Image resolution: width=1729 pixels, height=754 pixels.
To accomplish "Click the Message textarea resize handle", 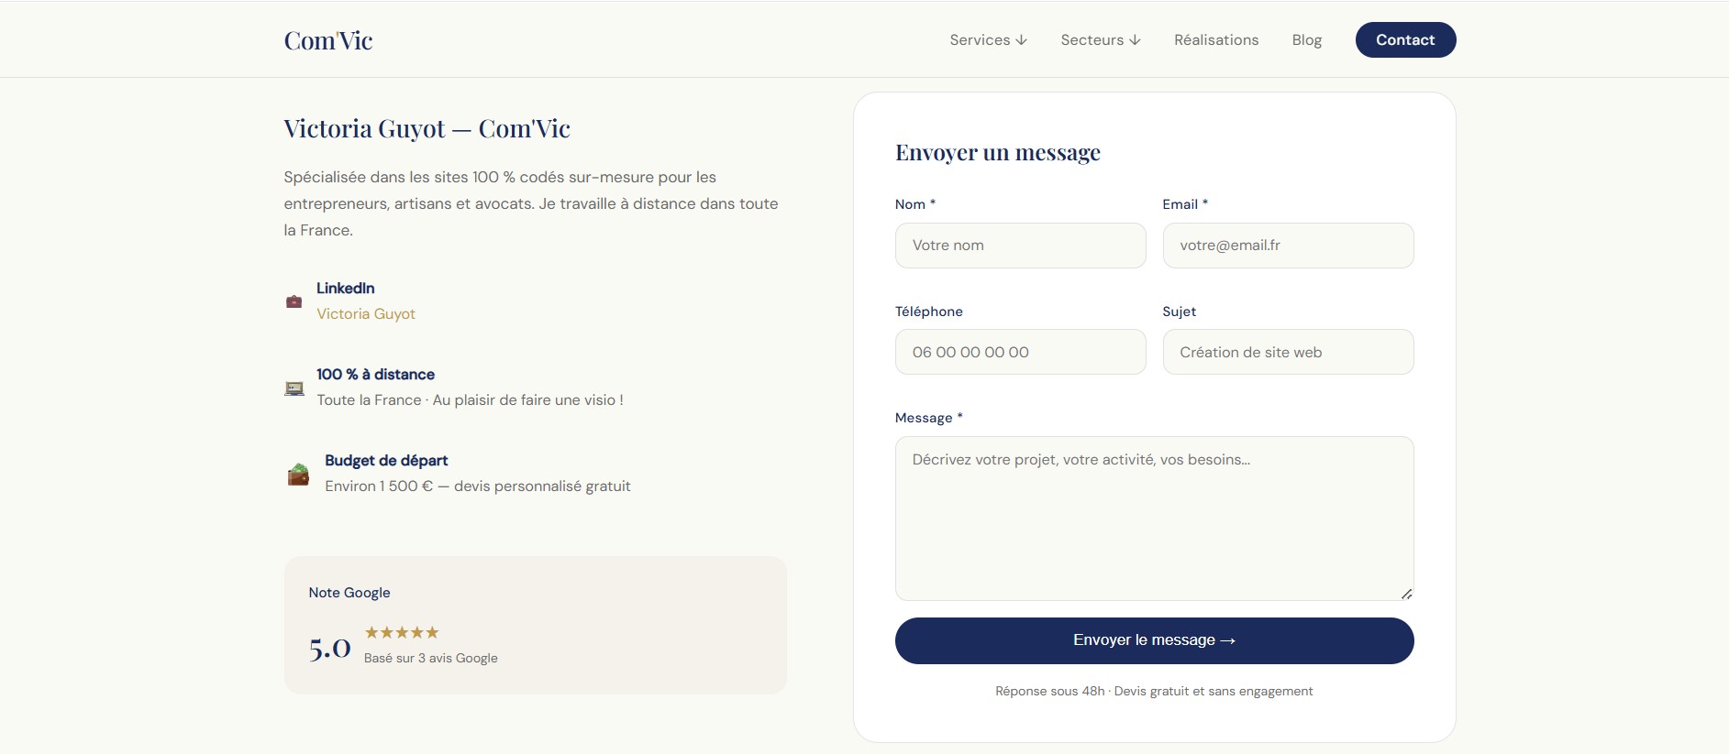I will click(x=1406, y=594).
